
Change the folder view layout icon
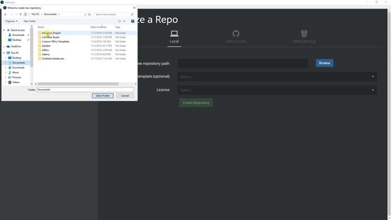coord(120,21)
